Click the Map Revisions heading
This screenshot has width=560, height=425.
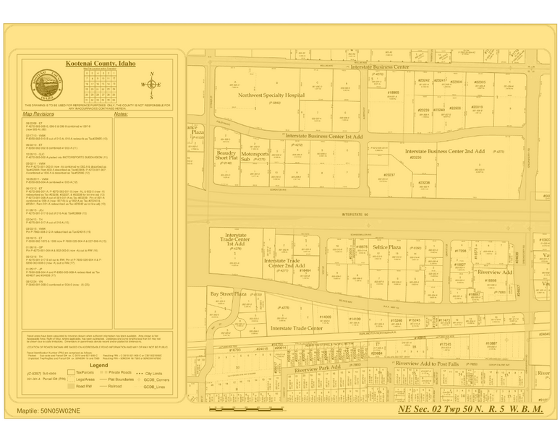(38, 114)
